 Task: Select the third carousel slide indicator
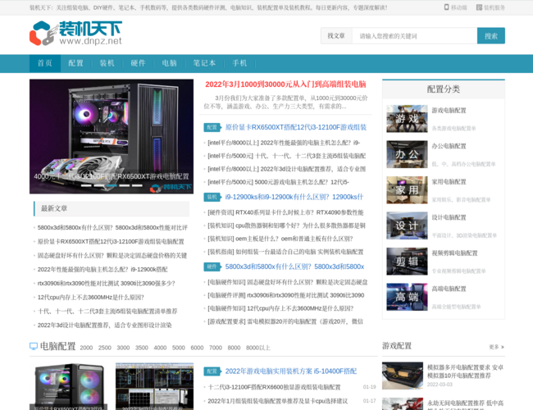click(x=112, y=185)
